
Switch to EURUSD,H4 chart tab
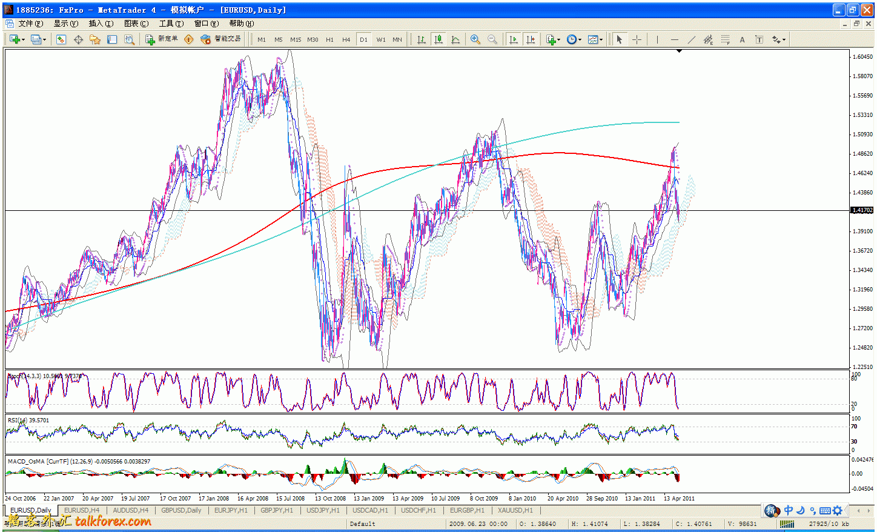point(81,510)
